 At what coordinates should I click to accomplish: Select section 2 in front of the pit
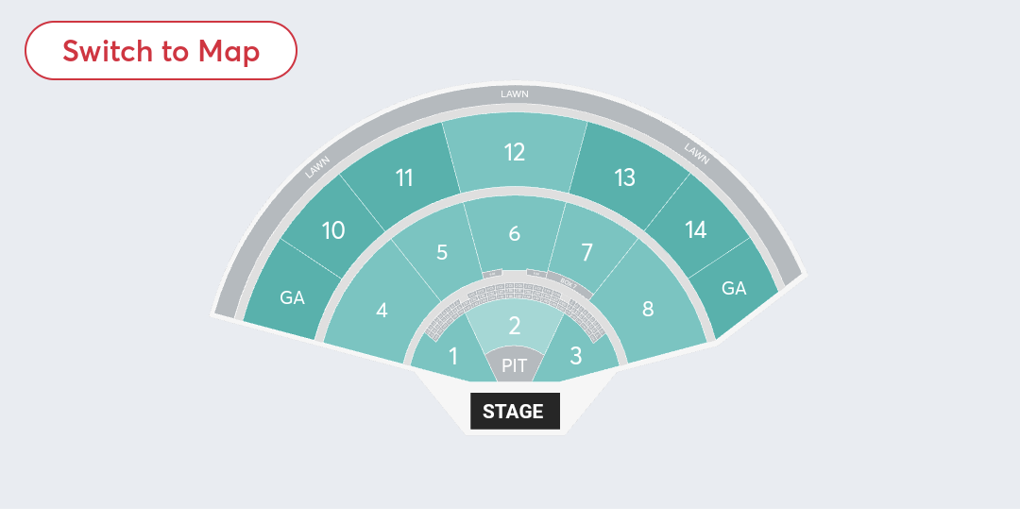[515, 327]
